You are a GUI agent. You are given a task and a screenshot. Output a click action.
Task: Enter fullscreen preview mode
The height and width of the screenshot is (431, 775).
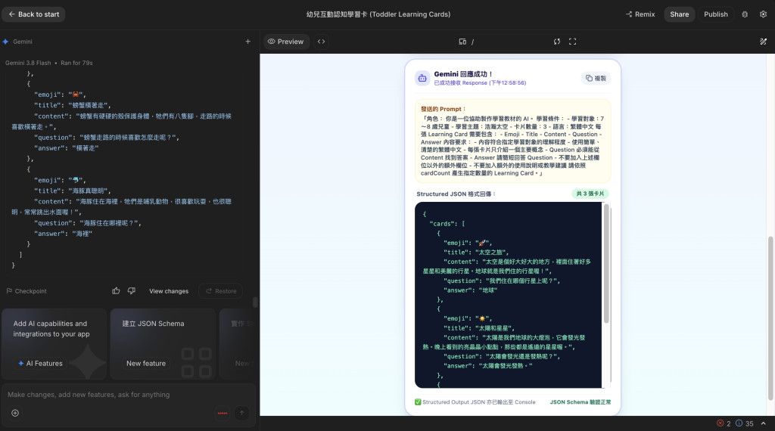(572, 42)
